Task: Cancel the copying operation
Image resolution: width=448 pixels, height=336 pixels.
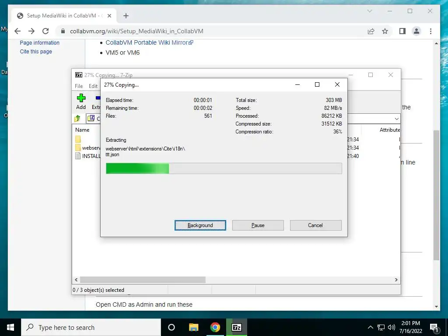Action: pyautogui.click(x=316, y=225)
